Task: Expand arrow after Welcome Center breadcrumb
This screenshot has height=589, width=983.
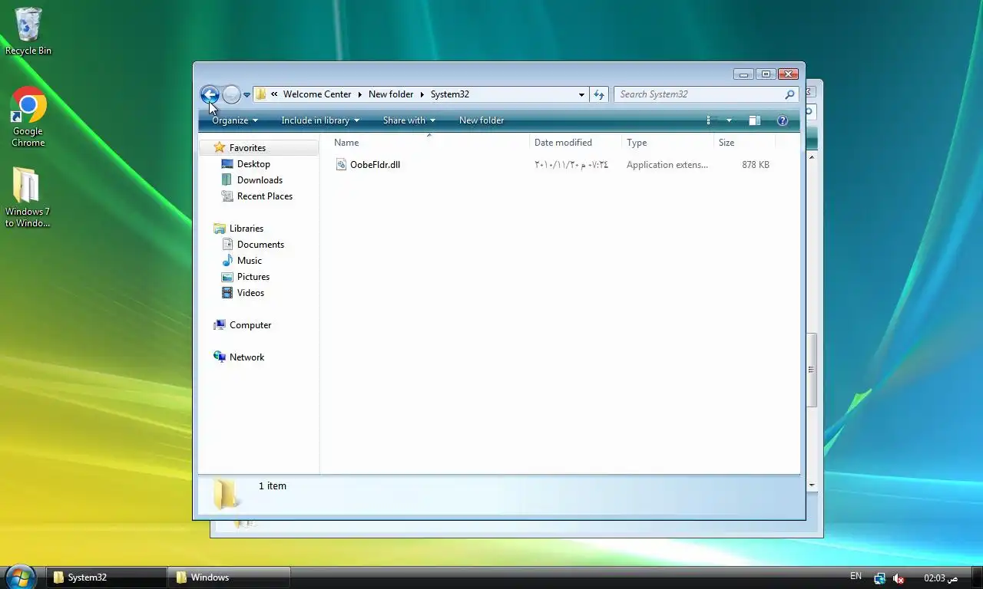Action: [x=359, y=94]
